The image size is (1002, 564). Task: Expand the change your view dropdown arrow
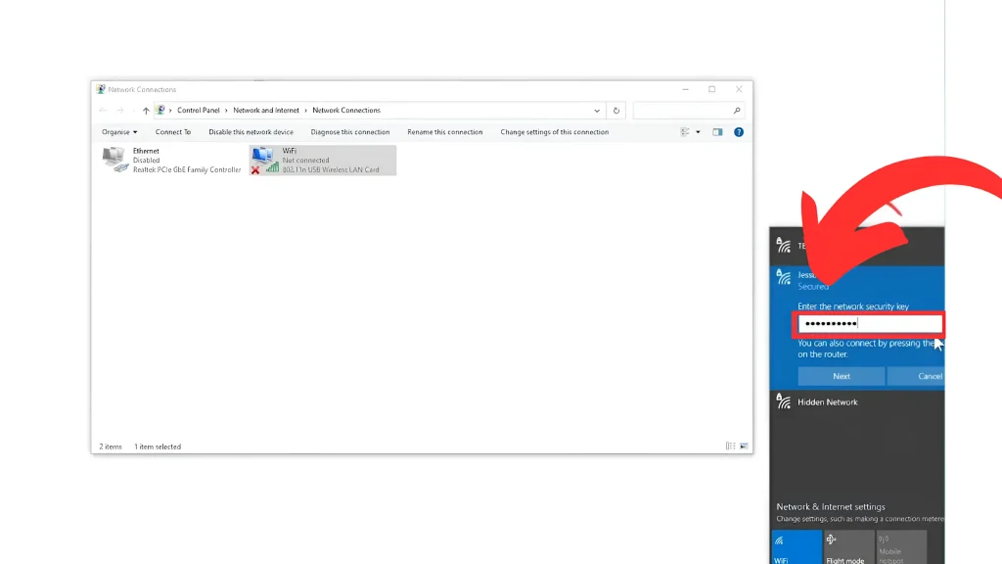point(698,132)
